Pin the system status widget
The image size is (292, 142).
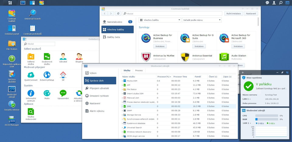tap(282, 73)
